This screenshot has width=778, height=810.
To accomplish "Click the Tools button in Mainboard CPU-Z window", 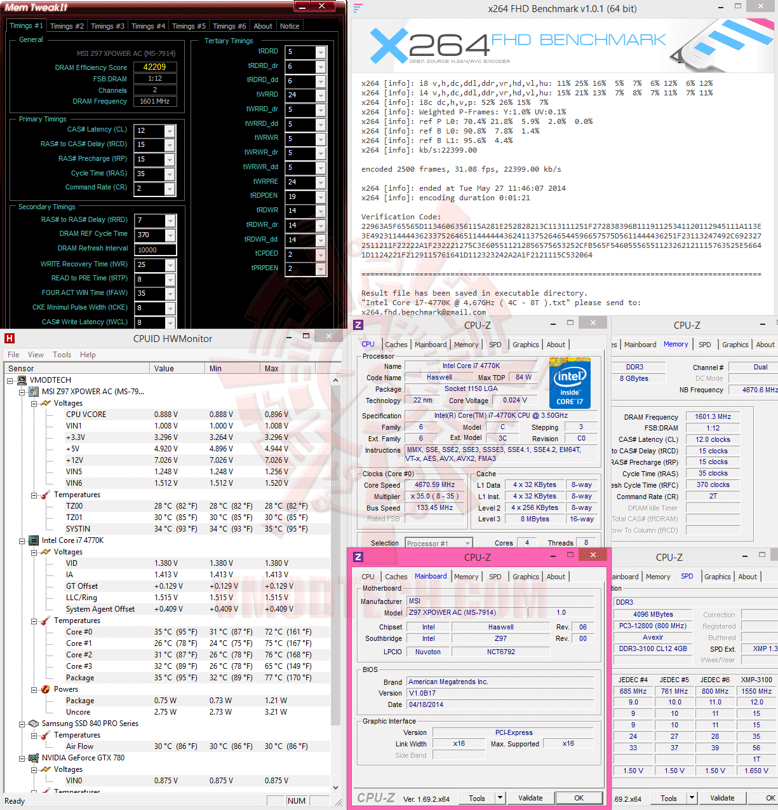I will coord(477,798).
